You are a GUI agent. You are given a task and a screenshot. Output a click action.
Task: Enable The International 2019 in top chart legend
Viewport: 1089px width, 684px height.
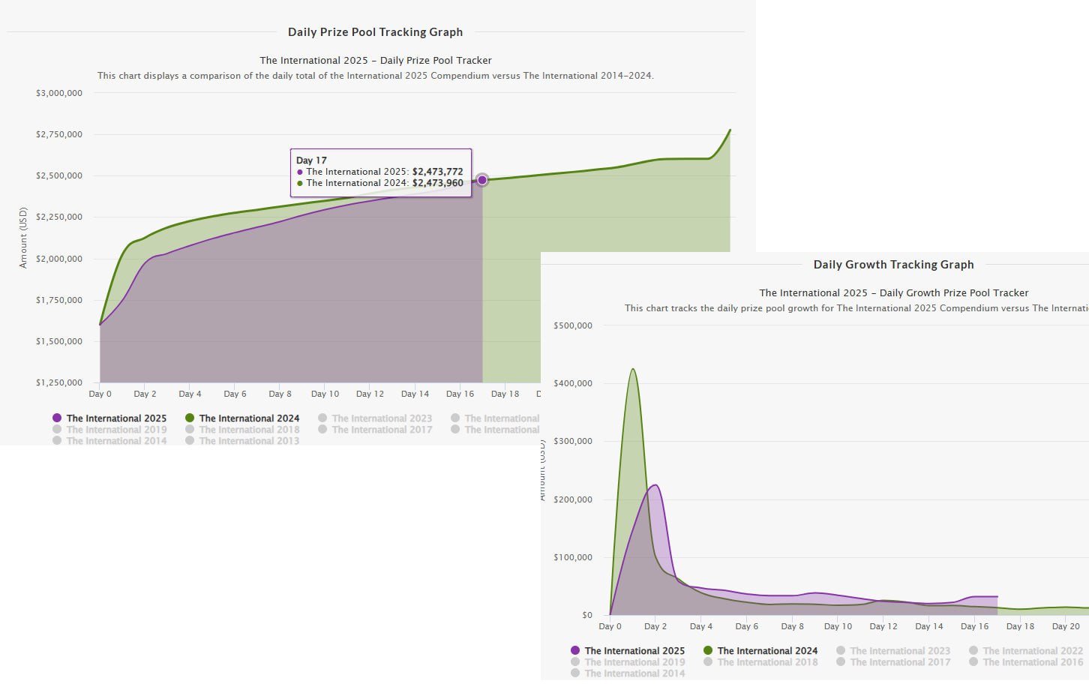click(x=109, y=430)
